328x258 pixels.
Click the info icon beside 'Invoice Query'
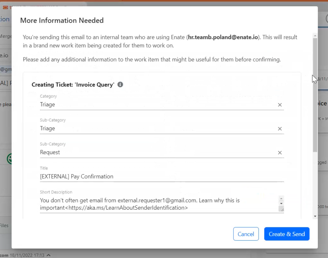click(x=120, y=85)
